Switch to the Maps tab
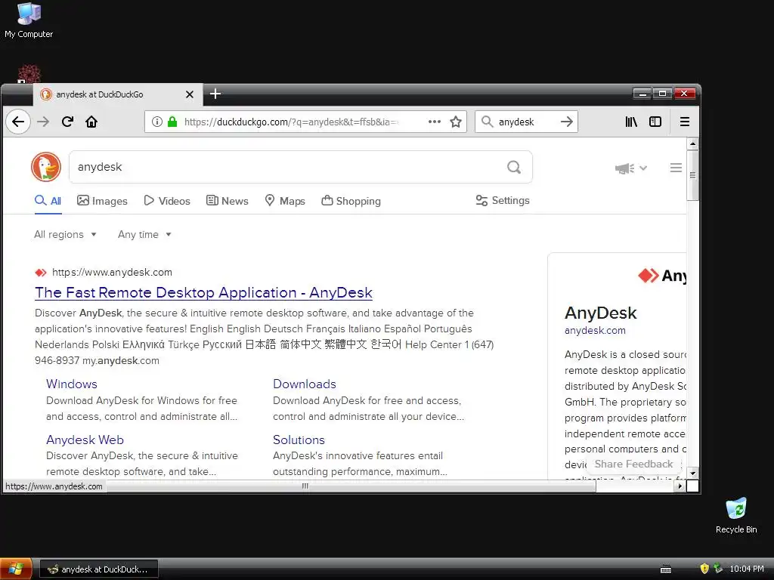The height and width of the screenshot is (580, 774). [x=285, y=201]
